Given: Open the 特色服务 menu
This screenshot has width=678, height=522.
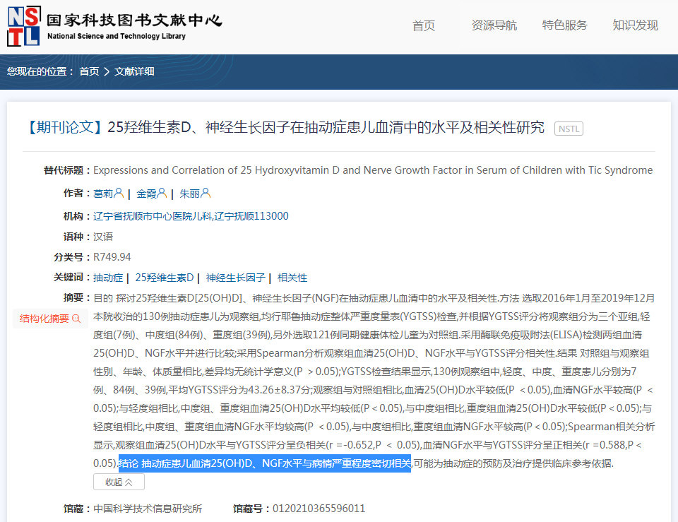Looking at the screenshot, I should pyautogui.click(x=564, y=25).
